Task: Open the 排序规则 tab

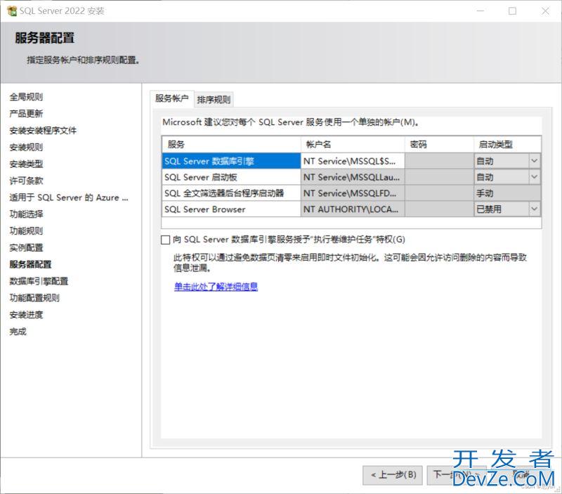Action: tap(214, 100)
